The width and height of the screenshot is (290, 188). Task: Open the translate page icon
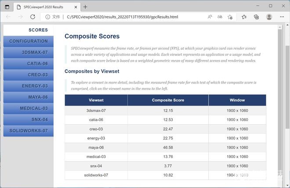click(220, 17)
